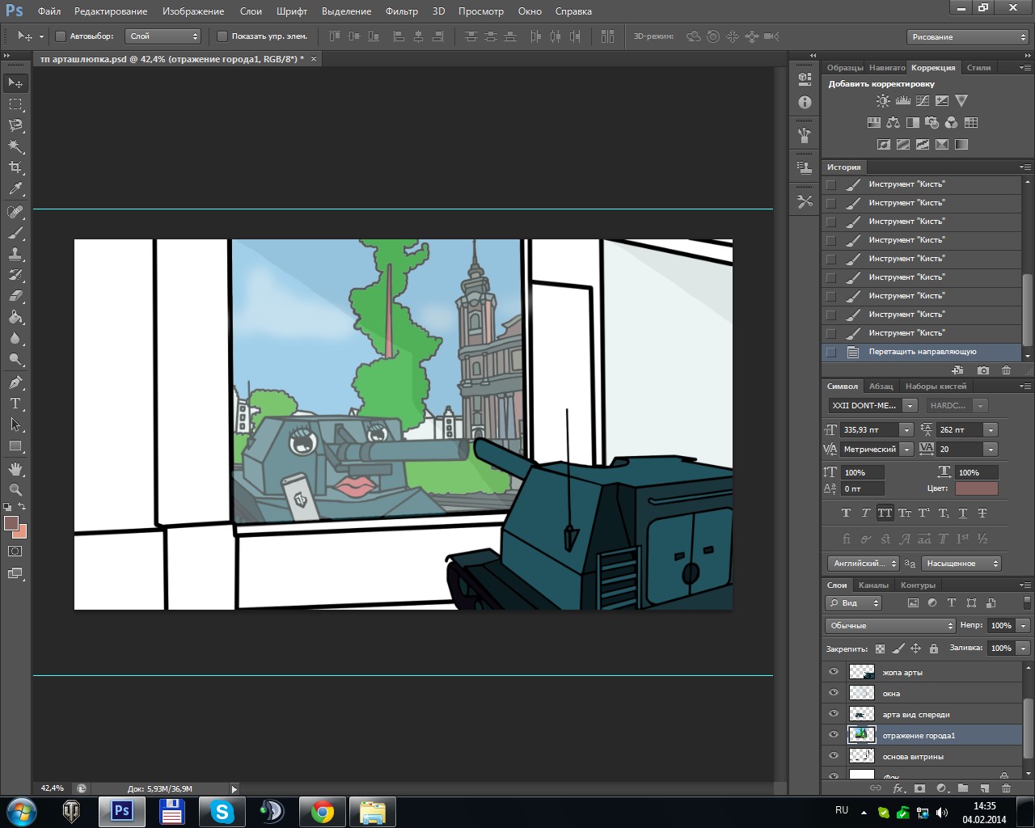Screen dimensions: 1035x828
Task: Select the Zoom tool in toolbox
Action: pos(15,490)
